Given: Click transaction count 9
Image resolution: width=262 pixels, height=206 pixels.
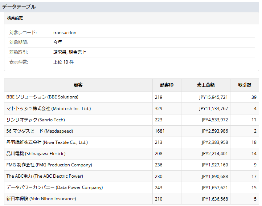Looking at the screenshot, I should pos(255,165).
